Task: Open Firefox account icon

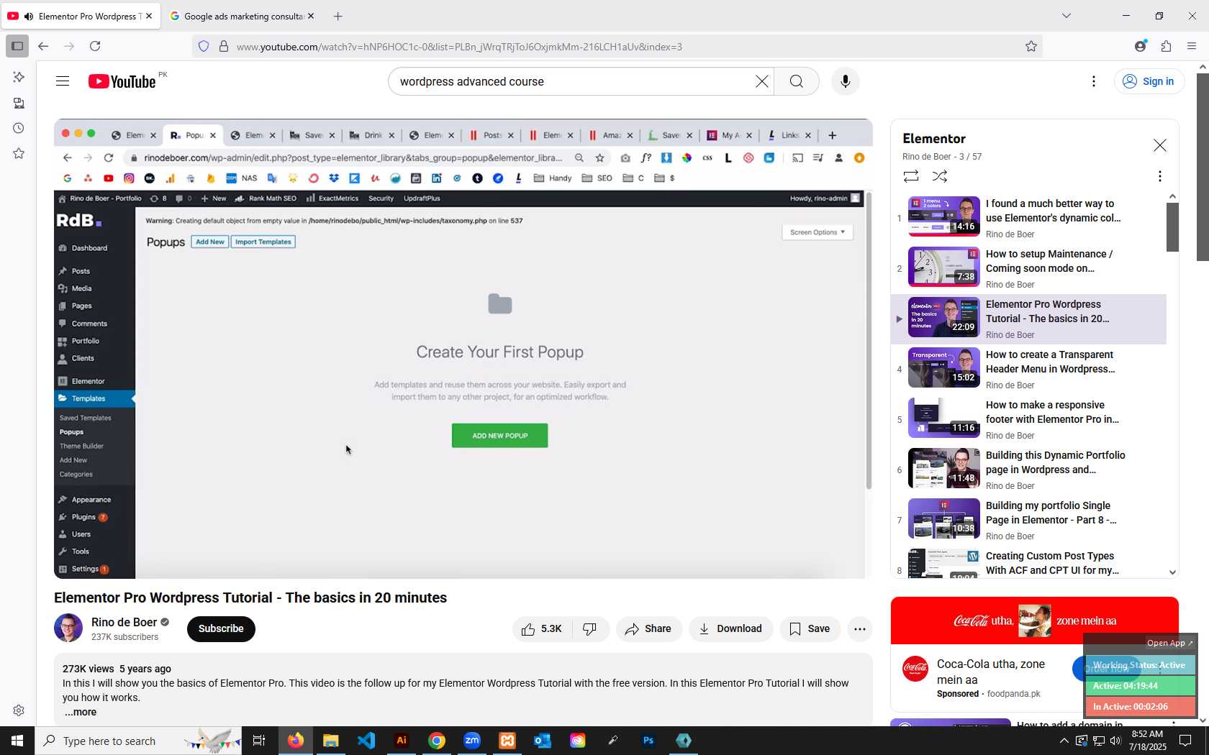Action: click(x=1141, y=46)
